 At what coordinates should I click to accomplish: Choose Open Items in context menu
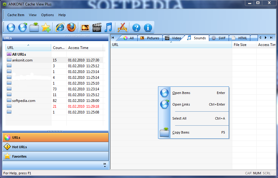coord(193,93)
